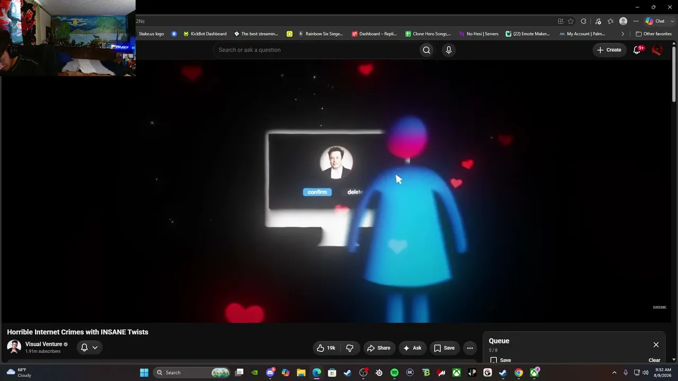
Task: Open the Visual Venture channel name link
Action: (44, 344)
